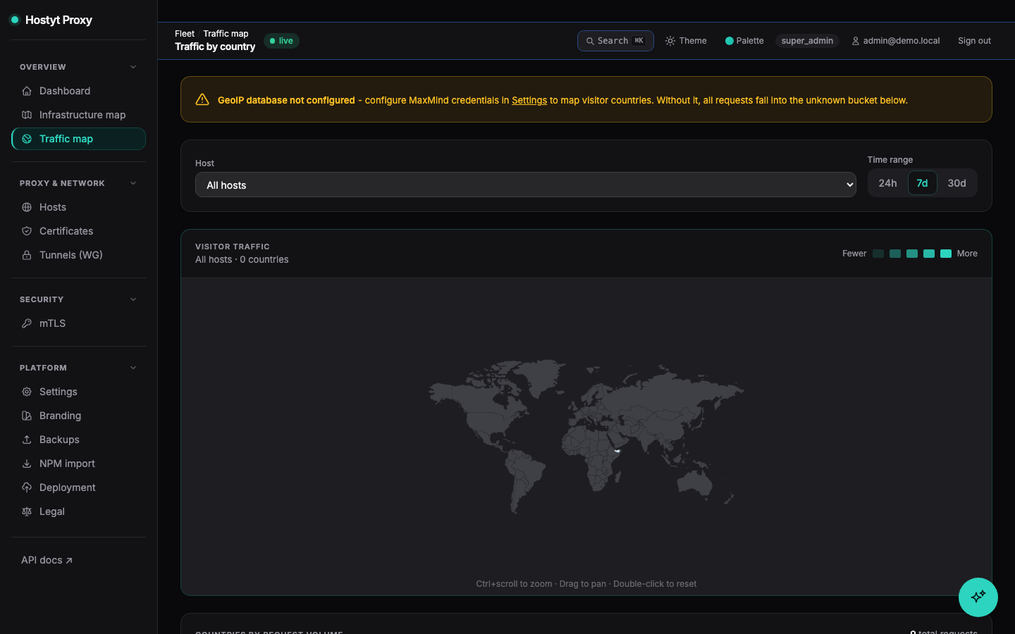Navigate to Certificates

78,231
